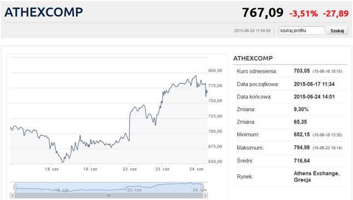Click the Maksimum date (15-06-23 18:14)
This screenshot has height=200, width=353.
point(327,148)
